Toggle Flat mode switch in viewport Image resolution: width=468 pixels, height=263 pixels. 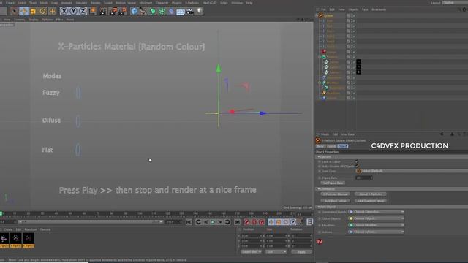[78, 150]
